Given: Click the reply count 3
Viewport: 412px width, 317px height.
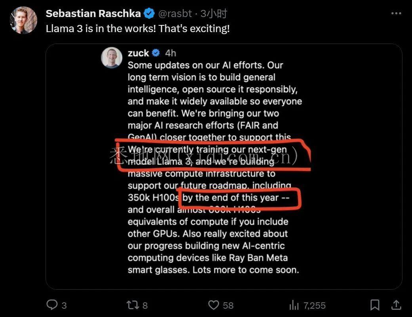Looking at the screenshot, I should tap(64, 305).
